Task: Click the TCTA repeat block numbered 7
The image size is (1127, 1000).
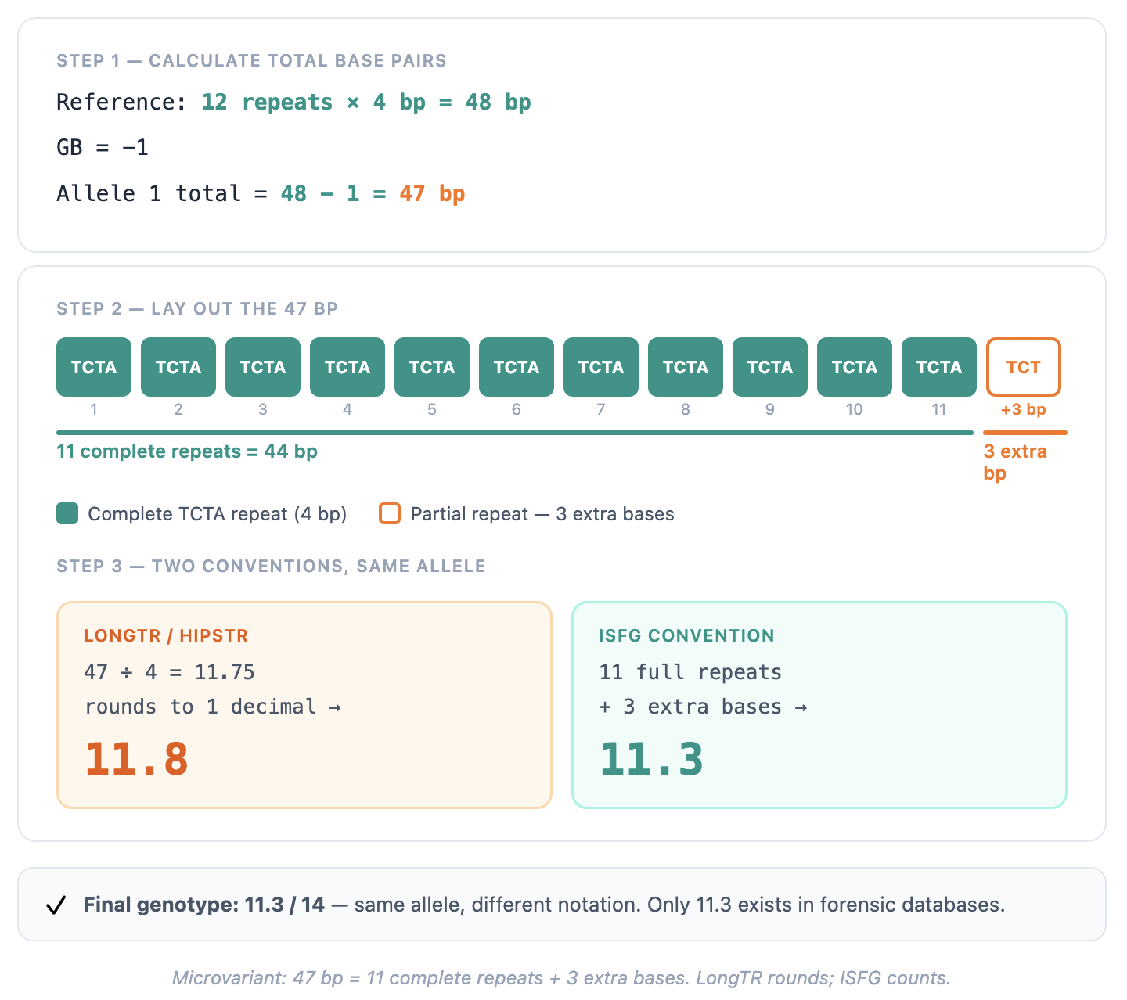Action: (x=601, y=367)
